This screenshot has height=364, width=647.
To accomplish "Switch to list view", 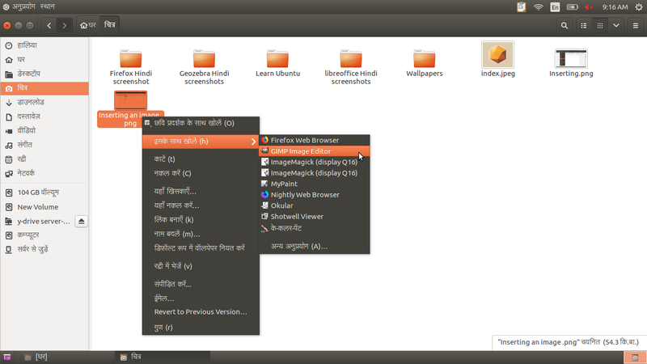I will click(583, 26).
